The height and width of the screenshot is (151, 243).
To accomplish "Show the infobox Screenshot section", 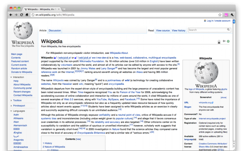I will click(x=224, y=97).
